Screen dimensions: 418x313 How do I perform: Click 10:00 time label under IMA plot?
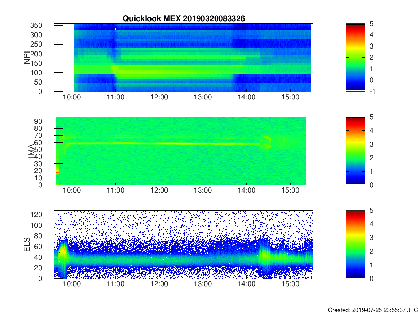point(72,191)
